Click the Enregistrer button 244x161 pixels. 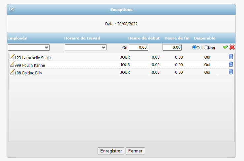[111, 151]
